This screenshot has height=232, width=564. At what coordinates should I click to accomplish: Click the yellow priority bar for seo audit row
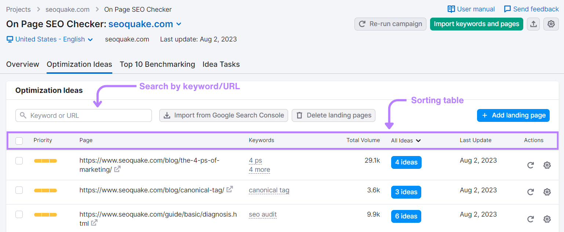coord(46,215)
